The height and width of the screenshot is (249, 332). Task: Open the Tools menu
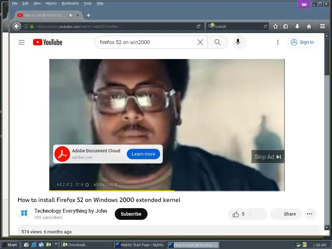[x=88, y=3]
